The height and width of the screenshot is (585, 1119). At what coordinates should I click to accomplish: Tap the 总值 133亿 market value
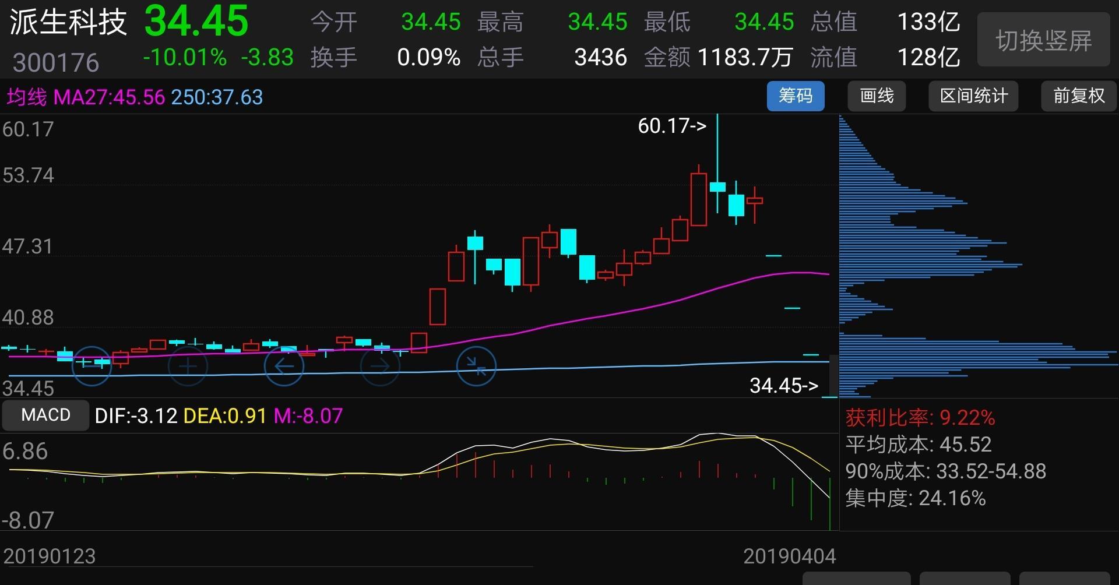[885, 22]
